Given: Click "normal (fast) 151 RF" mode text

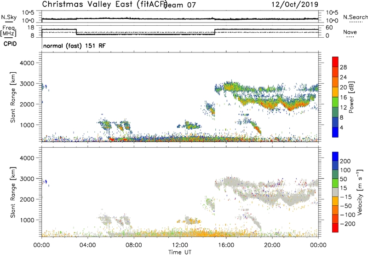Looking at the screenshot, I should [75, 46].
